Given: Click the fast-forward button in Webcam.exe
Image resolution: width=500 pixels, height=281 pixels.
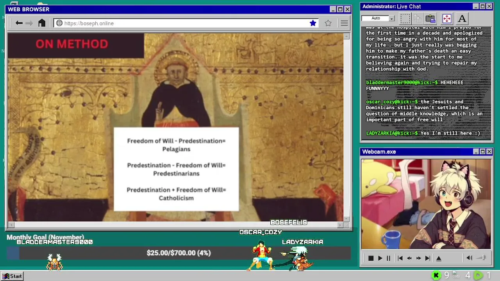Looking at the screenshot, I should pos(418,258).
